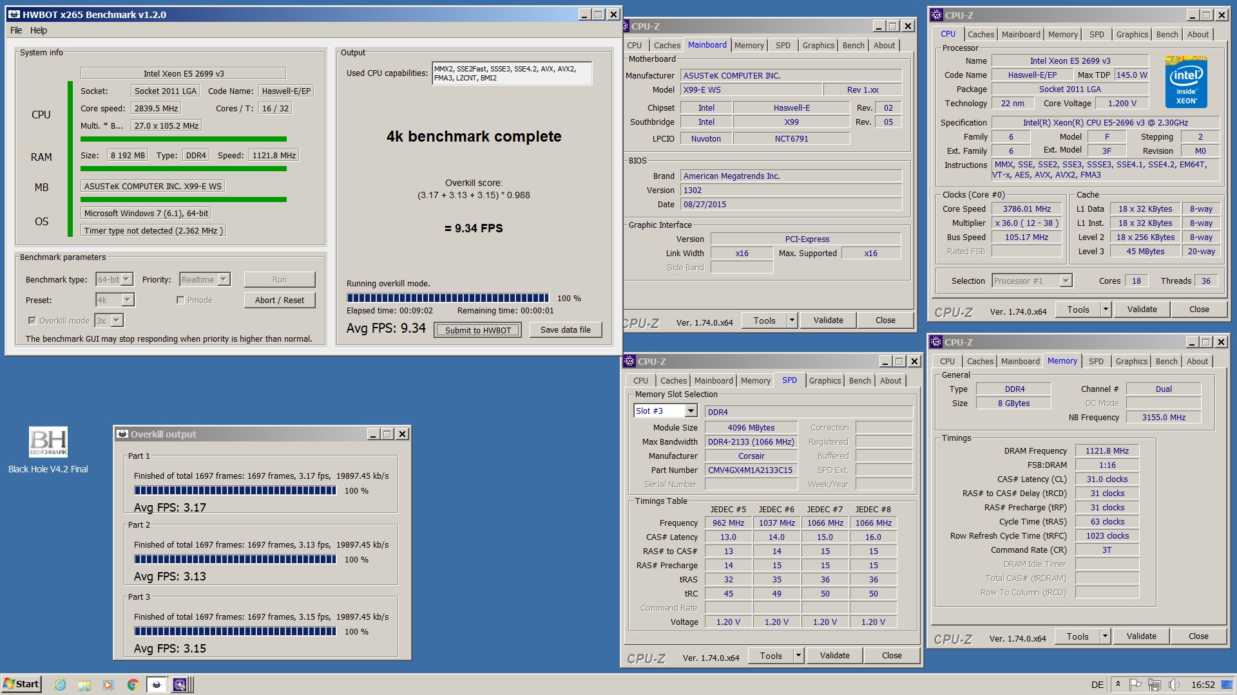Open volume speaker tray icon
This screenshot has height=695, width=1237.
tap(1174, 684)
